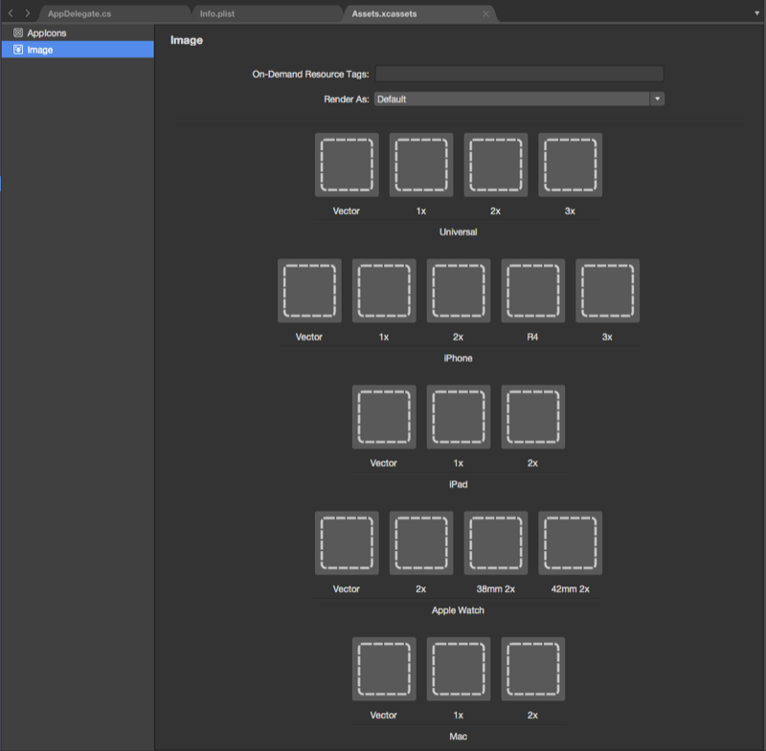766x751 pixels.
Task: Select the Apple Watch 38mm 2x well
Action: tap(495, 542)
